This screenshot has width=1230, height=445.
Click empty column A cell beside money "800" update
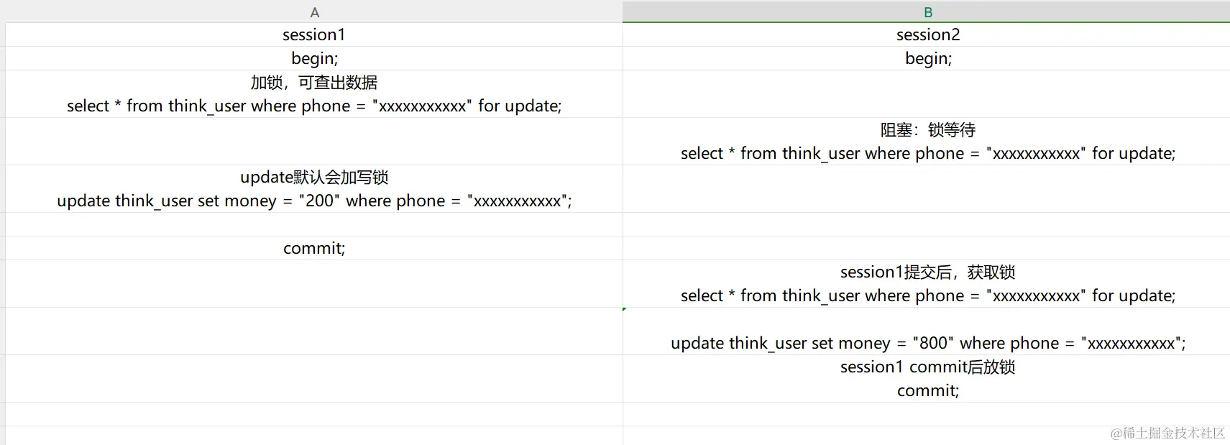coord(314,331)
